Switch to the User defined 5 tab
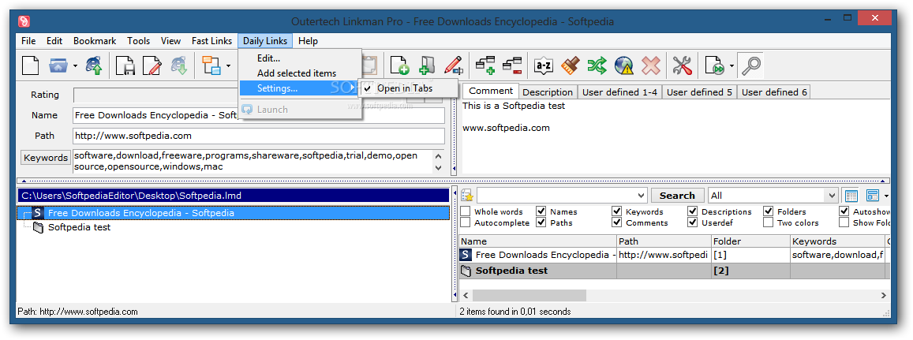The width and height of the screenshot is (913, 340). point(699,92)
